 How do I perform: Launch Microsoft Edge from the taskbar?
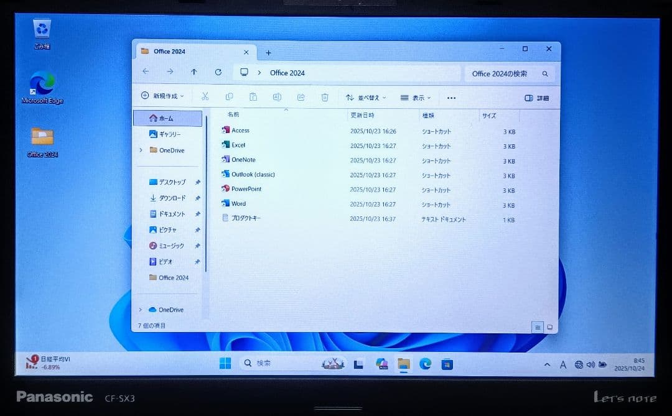[x=426, y=364]
